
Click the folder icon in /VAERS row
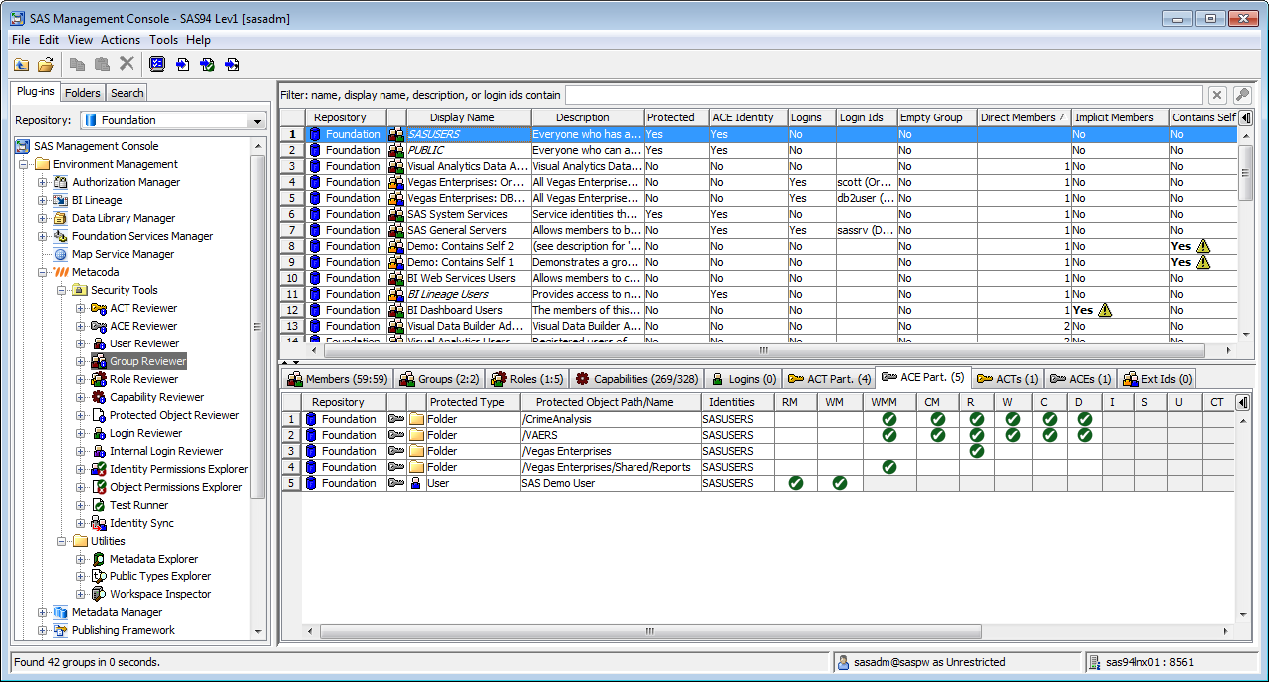pyautogui.click(x=416, y=435)
